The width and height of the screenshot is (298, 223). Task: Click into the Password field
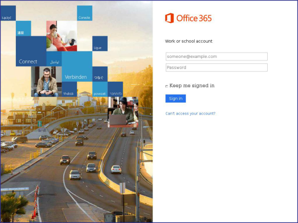click(217, 67)
